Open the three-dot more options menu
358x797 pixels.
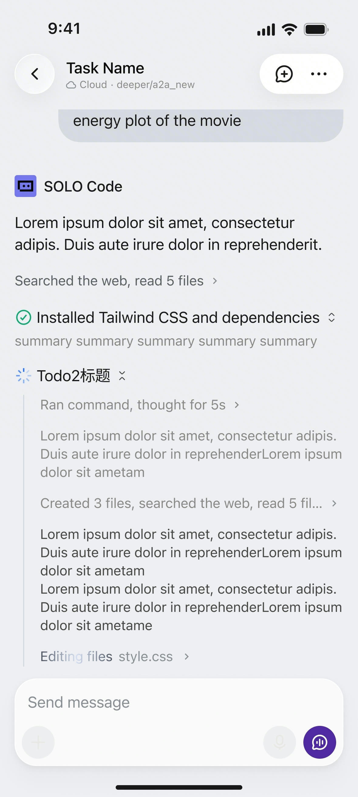coord(319,74)
